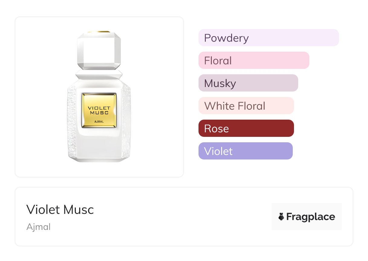Select the Powdery accord bar
Screen dimensions: 368x261
click(x=268, y=38)
